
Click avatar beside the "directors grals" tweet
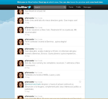tap(20, 21)
